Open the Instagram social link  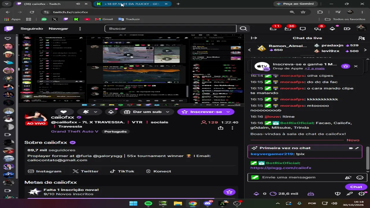(45, 171)
